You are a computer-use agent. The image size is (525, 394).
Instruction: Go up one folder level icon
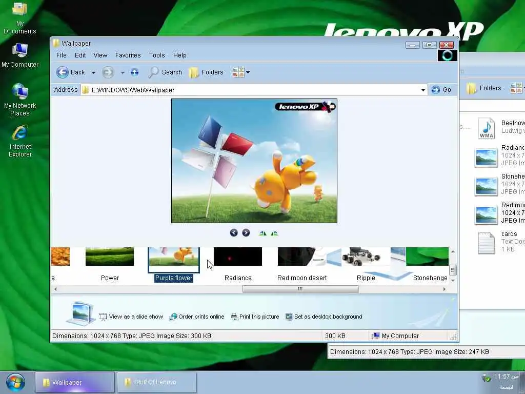(135, 72)
